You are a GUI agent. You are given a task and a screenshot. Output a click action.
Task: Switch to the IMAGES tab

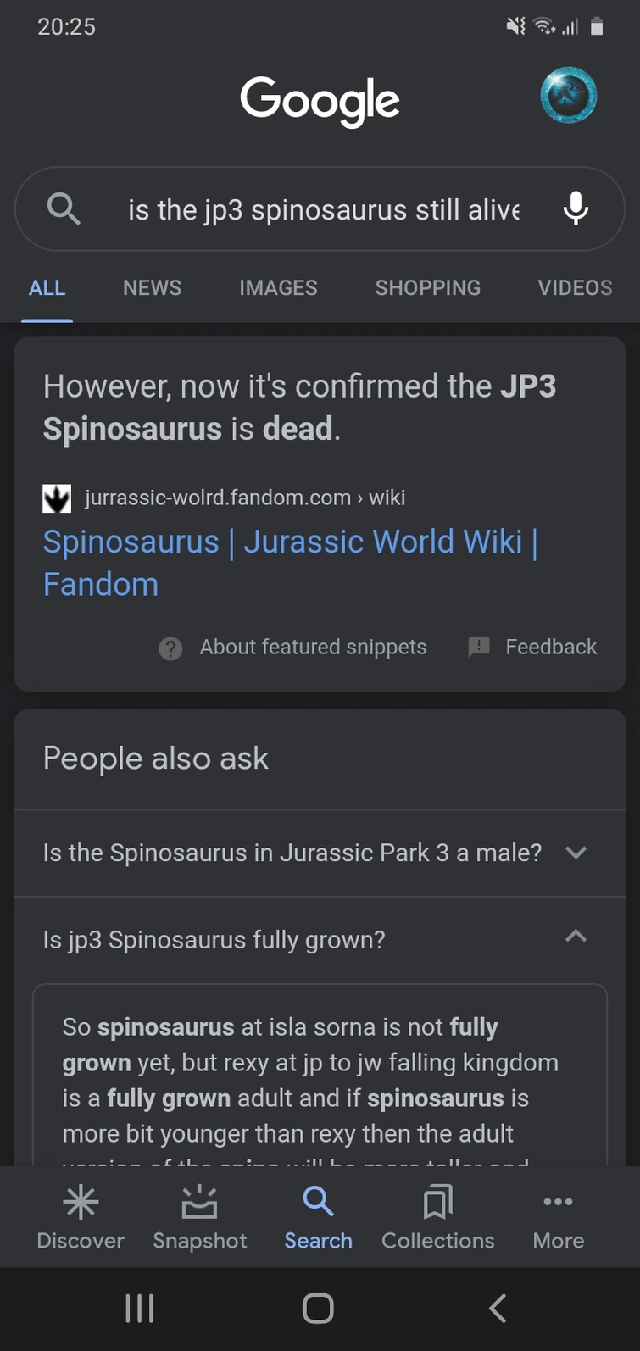click(278, 287)
